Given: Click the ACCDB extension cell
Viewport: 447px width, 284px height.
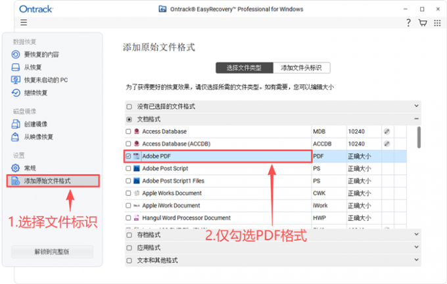Looking at the screenshot, I should (x=322, y=144).
